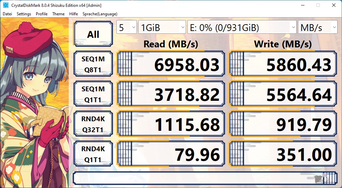Expand the test size dropdown showing 1GiB
This screenshot has height=188, width=342.
[x=162, y=27]
